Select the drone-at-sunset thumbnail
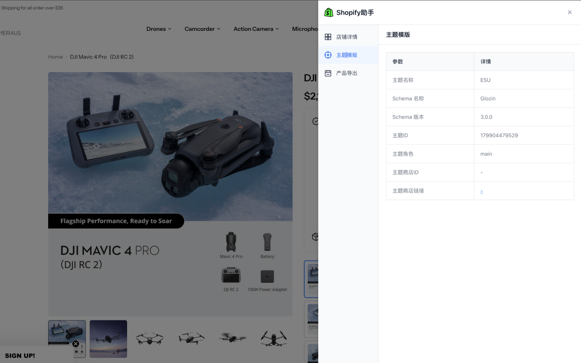Screen dimensions: 581x363 point(108,338)
